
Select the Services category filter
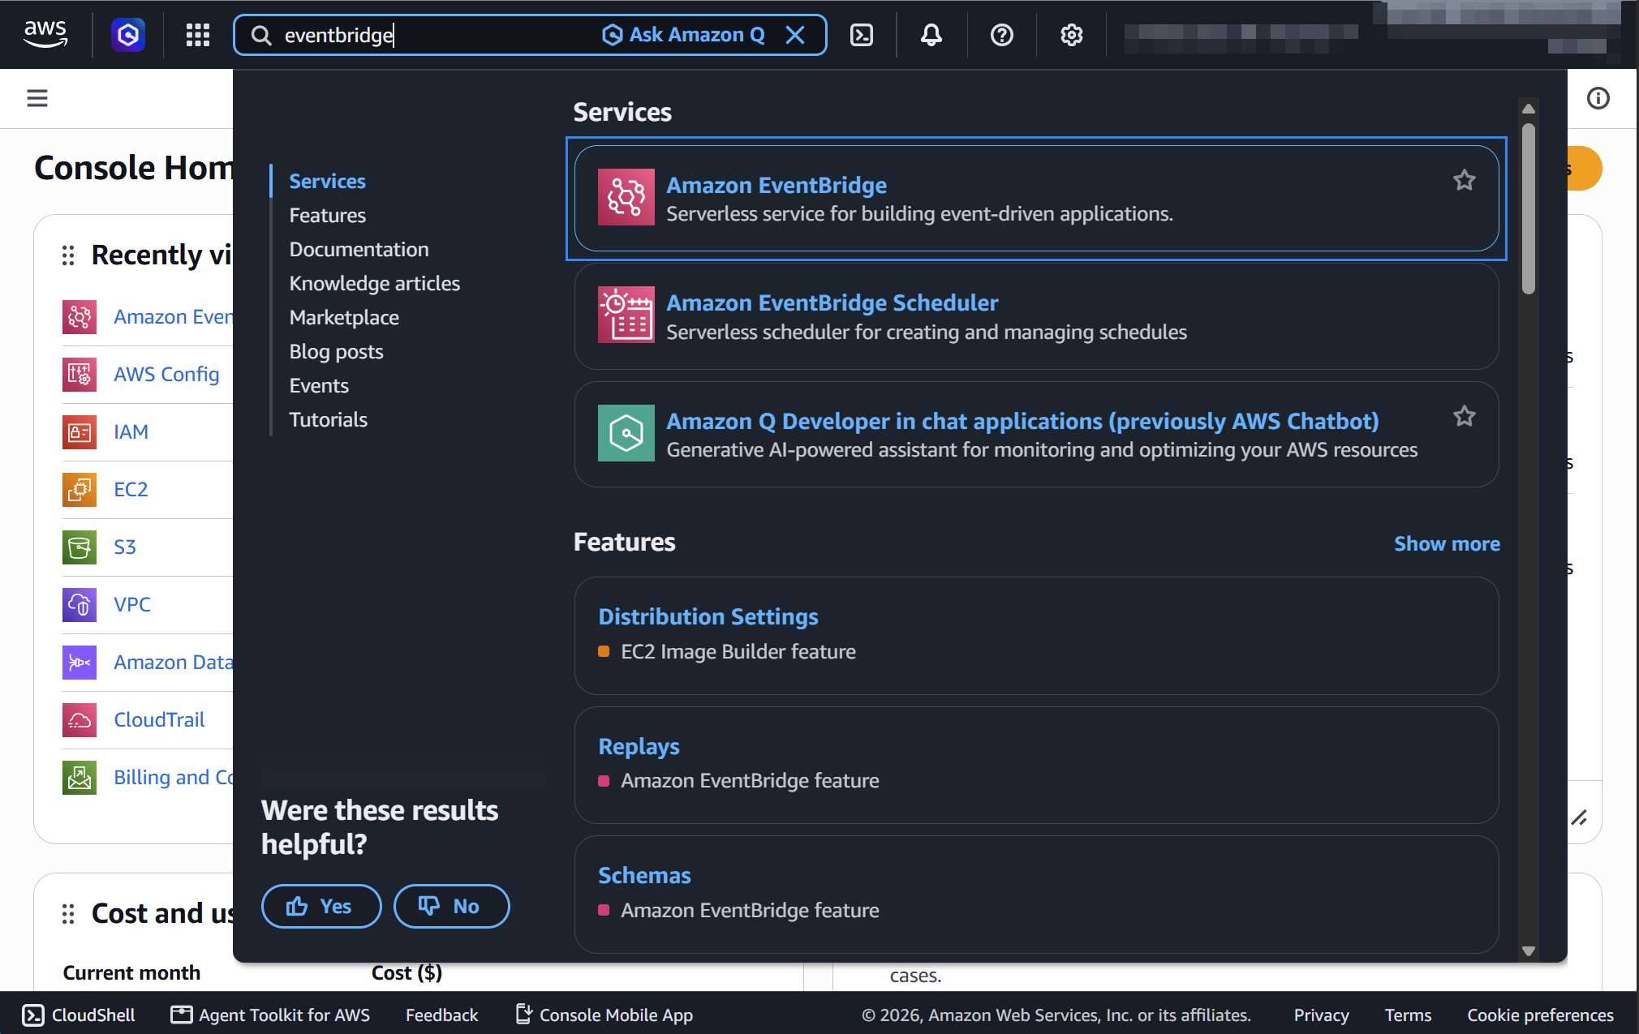point(328,181)
